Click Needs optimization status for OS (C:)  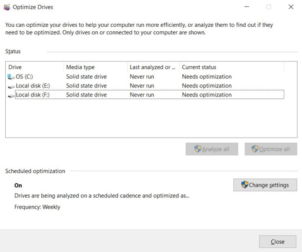[x=207, y=77]
